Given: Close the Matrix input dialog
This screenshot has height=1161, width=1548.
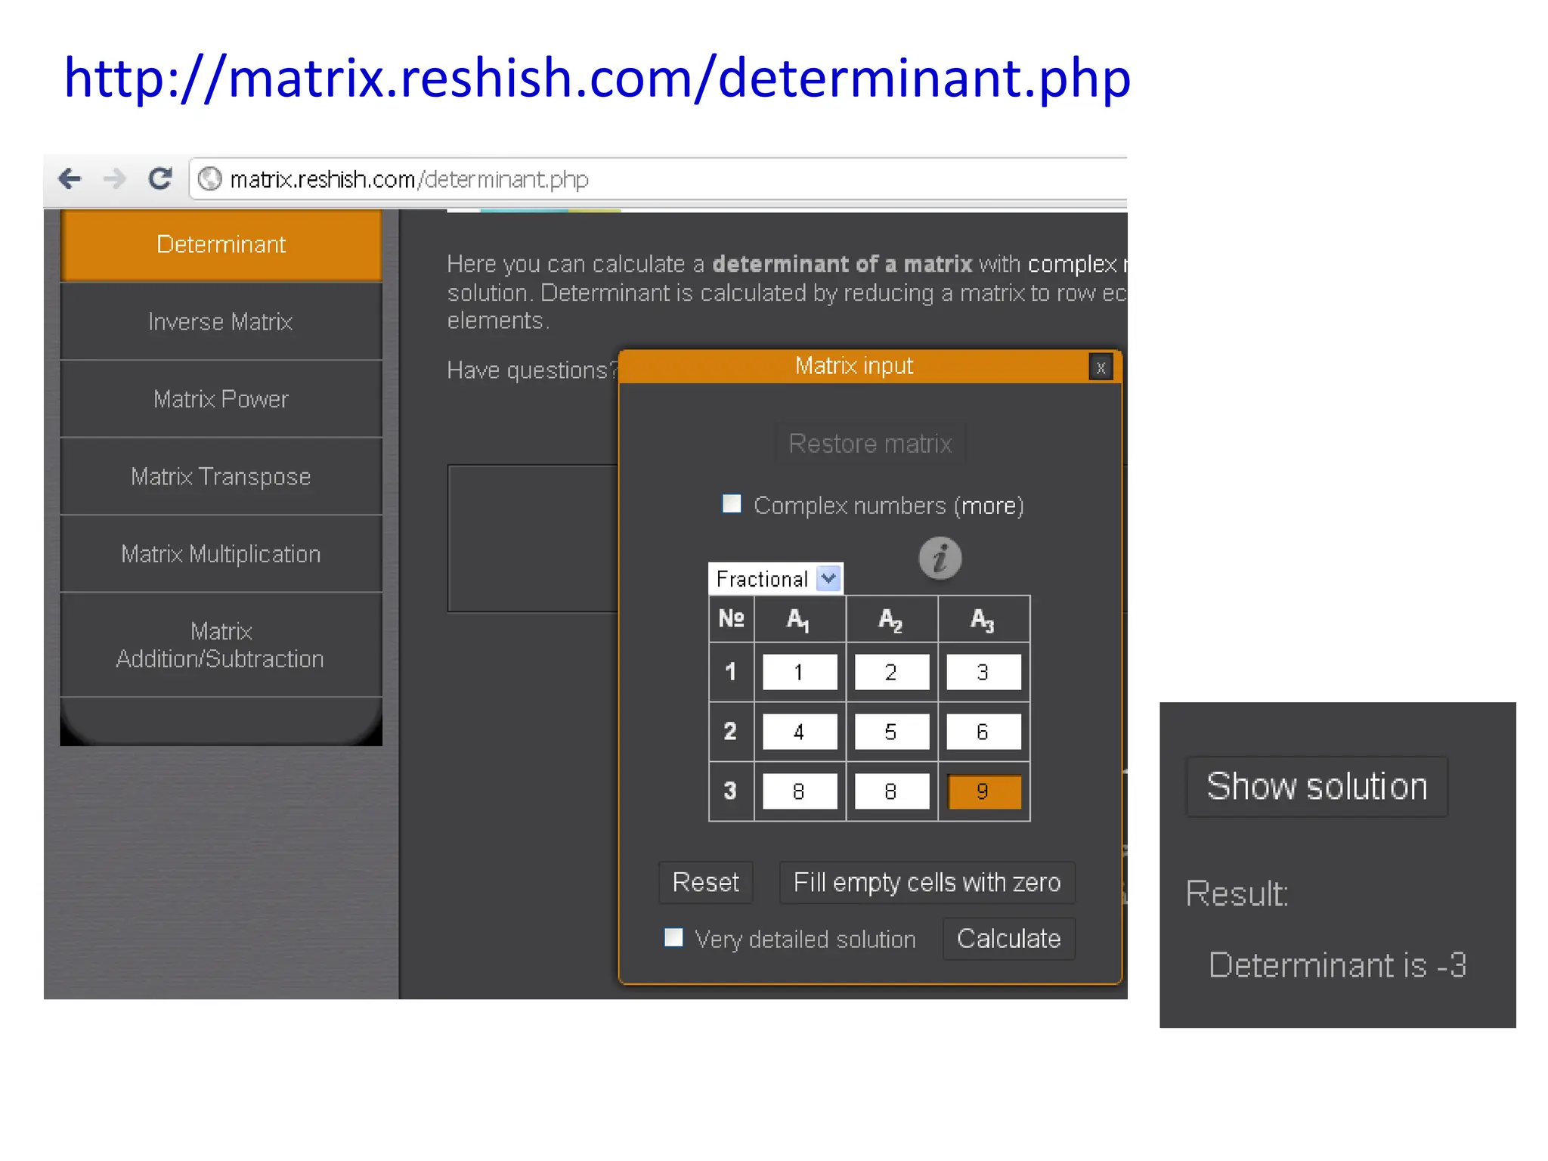Looking at the screenshot, I should [1101, 367].
